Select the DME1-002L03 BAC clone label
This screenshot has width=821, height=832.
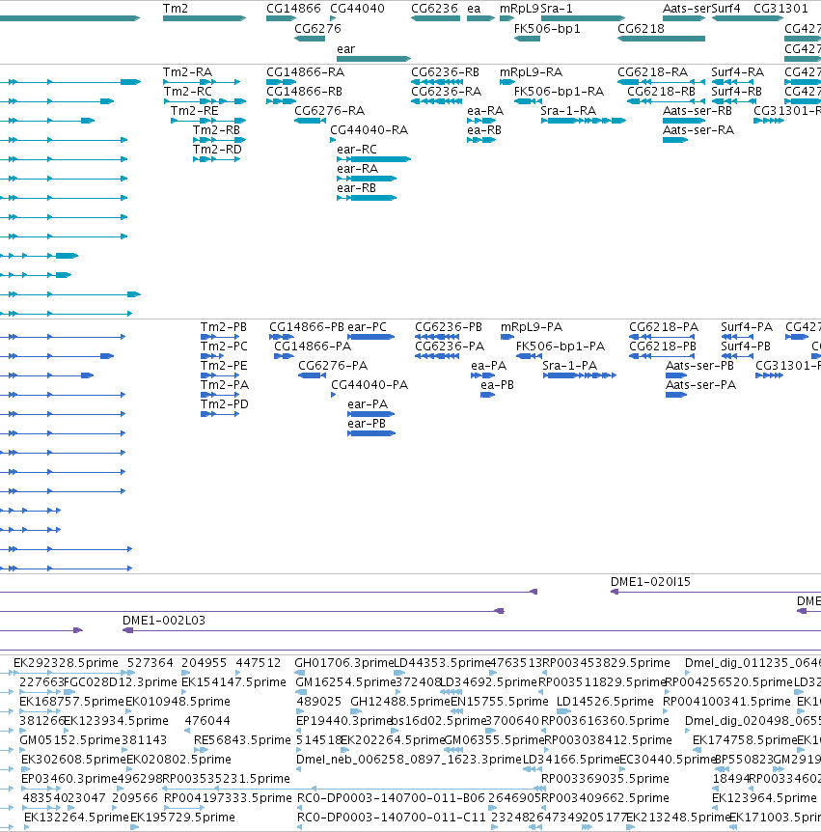(164, 621)
